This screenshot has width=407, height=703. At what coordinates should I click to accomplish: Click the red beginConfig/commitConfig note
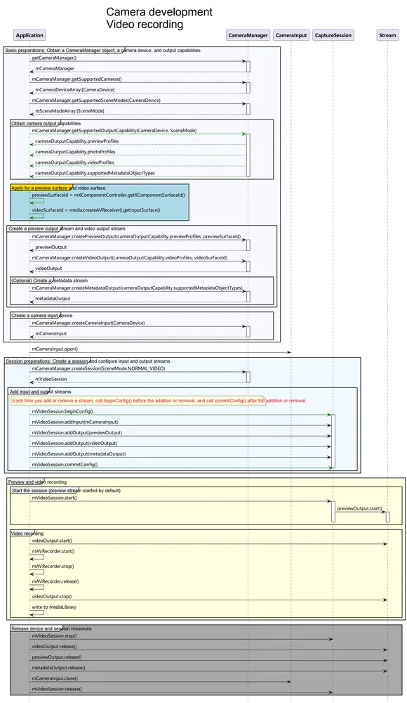(x=159, y=401)
